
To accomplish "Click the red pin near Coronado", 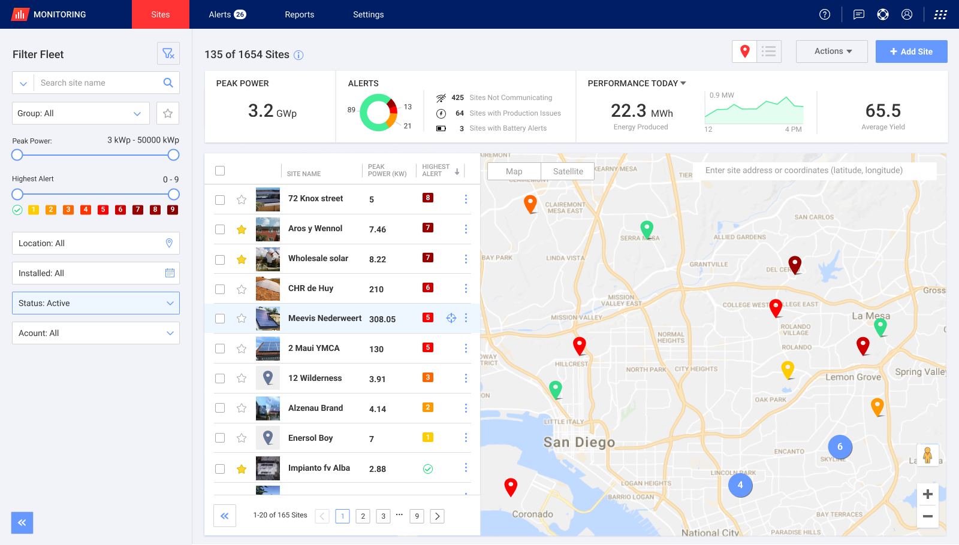I will [511, 487].
